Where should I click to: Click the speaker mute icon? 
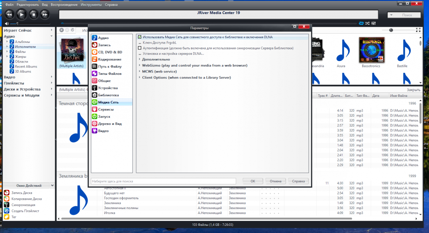click(x=7, y=24)
